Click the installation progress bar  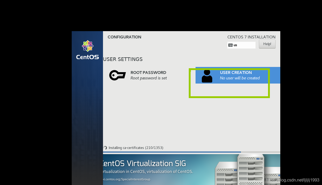192,152
